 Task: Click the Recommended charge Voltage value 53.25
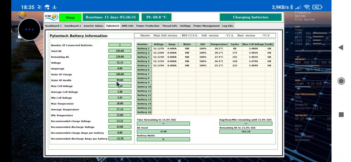[x=120, y=121]
